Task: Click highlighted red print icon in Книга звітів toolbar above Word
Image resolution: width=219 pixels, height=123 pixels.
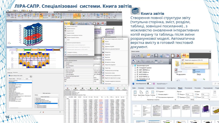Action: pyautogui.click(x=184, y=56)
